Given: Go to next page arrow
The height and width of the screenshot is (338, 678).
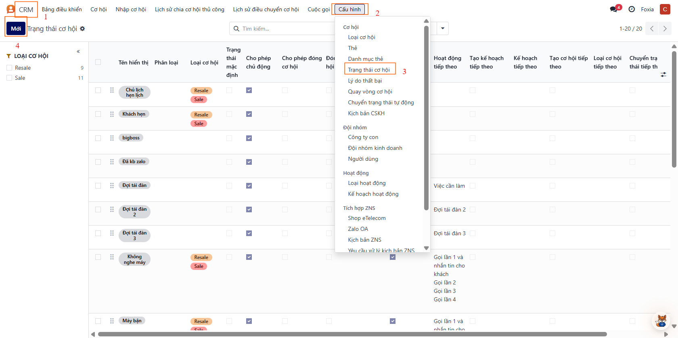Looking at the screenshot, I should pos(665,29).
